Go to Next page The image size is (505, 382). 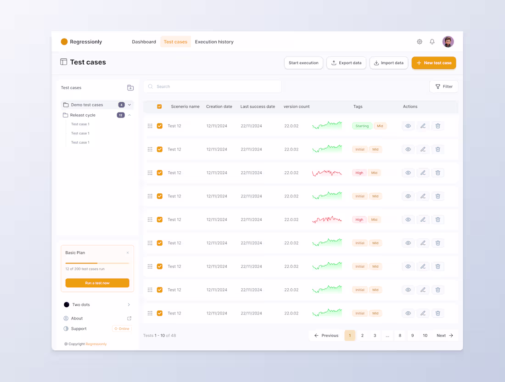pyautogui.click(x=445, y=335)
